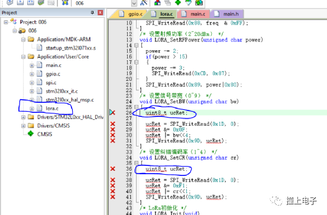The image size is (327, 215).
Task: Click Select Software Packs icon
Action: [188, 2]
